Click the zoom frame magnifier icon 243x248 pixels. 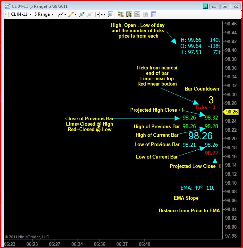110,14
